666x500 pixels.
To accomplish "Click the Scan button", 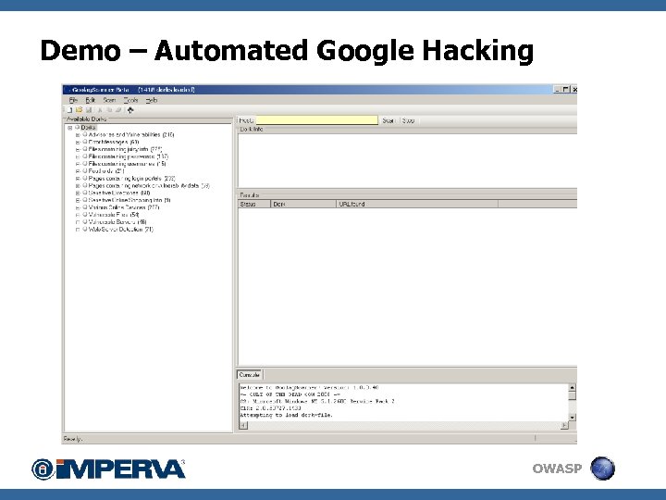I will pyautogui.click(x=388, y=120).
